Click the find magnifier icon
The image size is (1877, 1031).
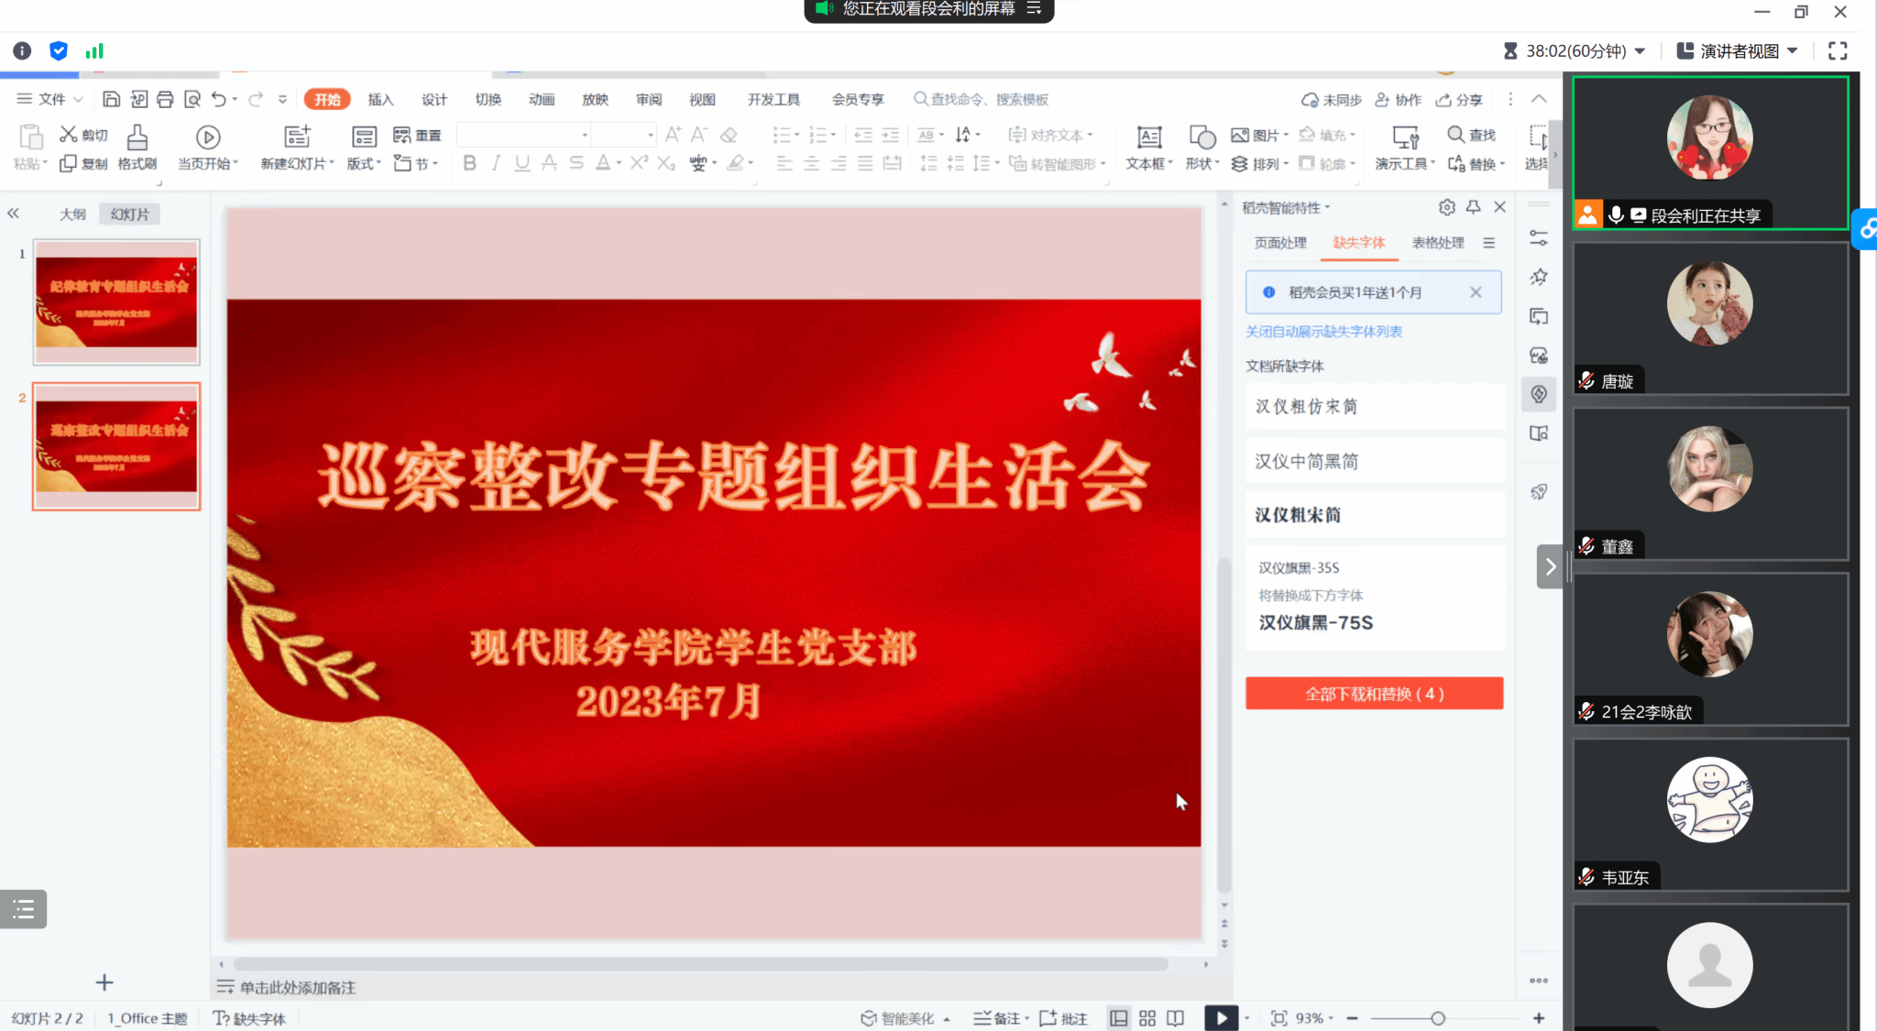click(x=1455, y=135)
